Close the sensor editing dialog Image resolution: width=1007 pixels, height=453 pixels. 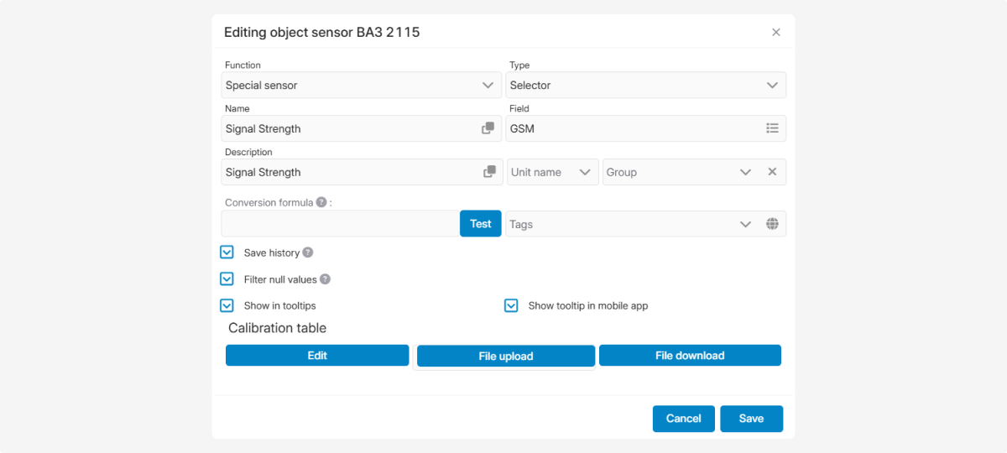pyautogui.click(x=775, y=33)
